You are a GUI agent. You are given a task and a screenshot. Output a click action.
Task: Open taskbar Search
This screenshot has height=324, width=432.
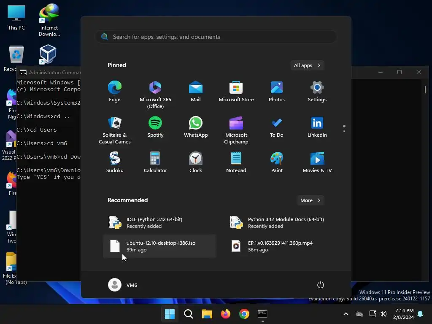point(189,313)
